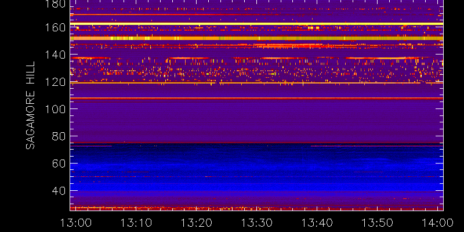Click the 120 frequency axis label
This screenshot has height=232, width=464.
[x=55, y=82]
